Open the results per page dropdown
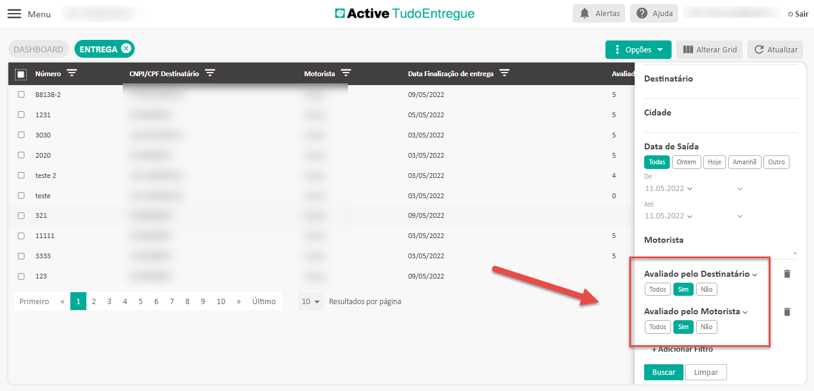Viewport: 814px width, 391px height. [310, 302]
